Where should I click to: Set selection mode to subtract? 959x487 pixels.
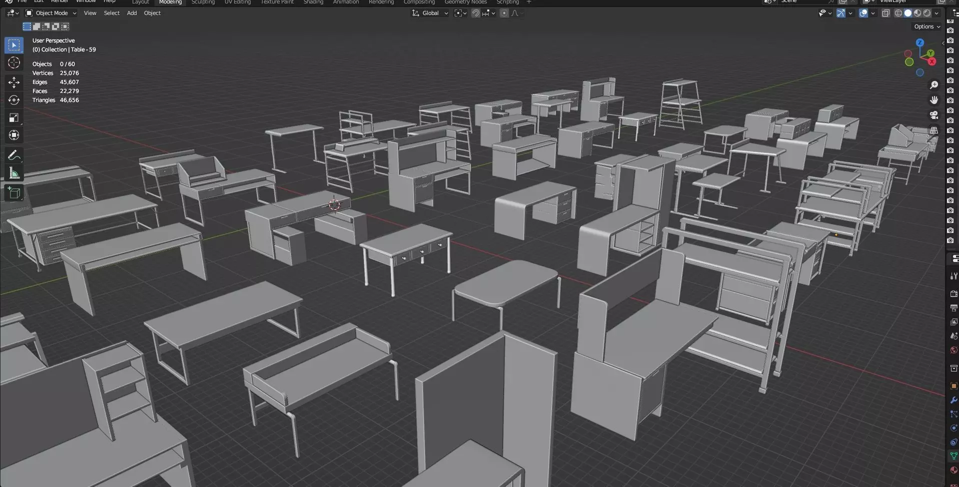tap(46, 26)
